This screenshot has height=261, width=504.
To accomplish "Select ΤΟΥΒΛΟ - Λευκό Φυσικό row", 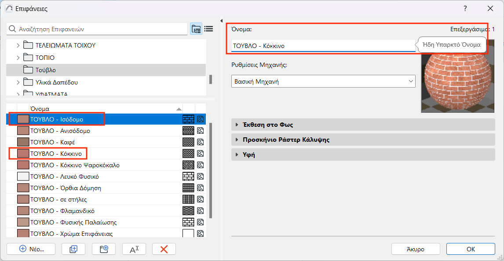I will (106, 176).
